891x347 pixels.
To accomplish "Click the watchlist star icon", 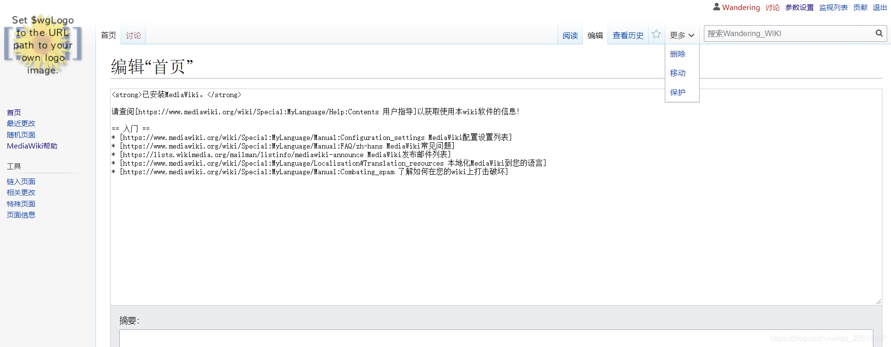I will (656, 34).
